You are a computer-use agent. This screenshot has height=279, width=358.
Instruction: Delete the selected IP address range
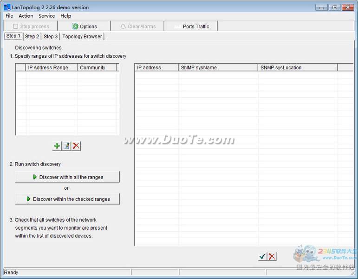coord(76,146)
